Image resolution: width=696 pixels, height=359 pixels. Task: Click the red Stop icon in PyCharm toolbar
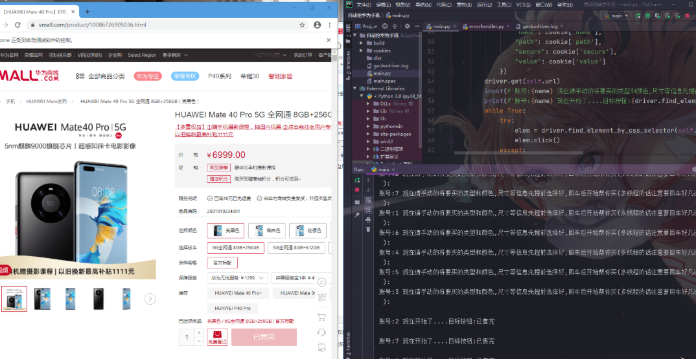[x=688, y=16]
